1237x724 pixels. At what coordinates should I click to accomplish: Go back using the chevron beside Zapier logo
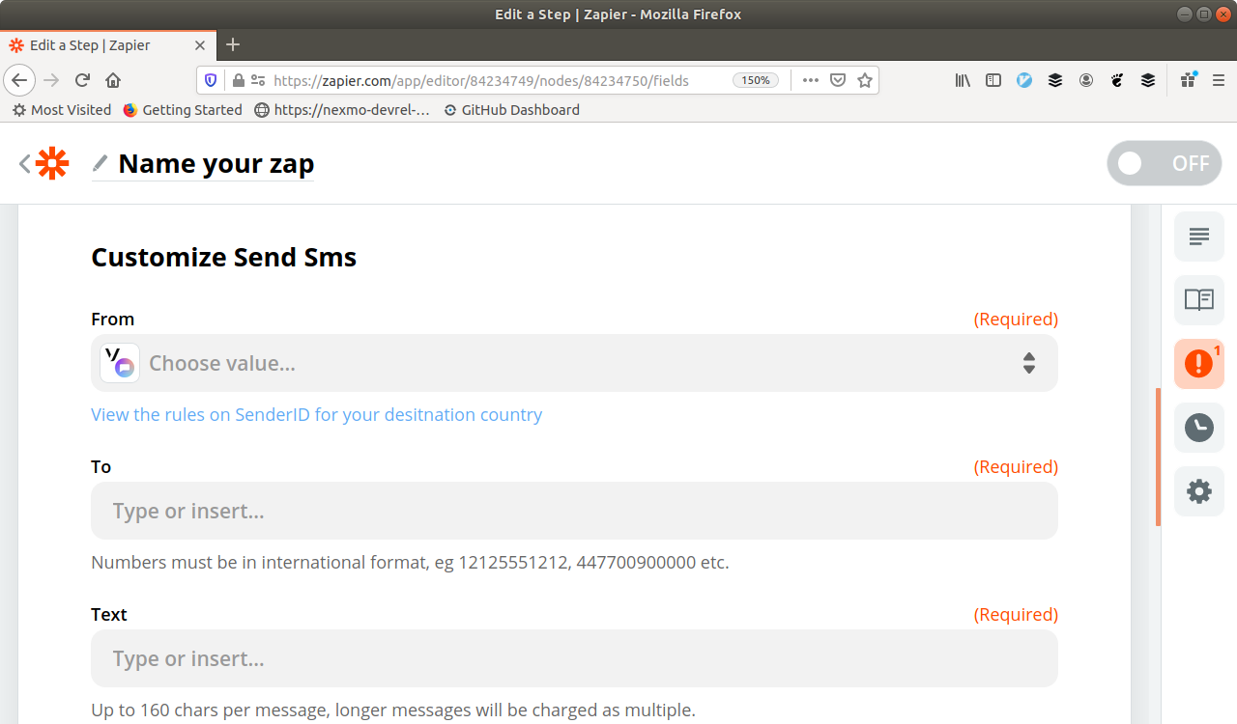25,164
